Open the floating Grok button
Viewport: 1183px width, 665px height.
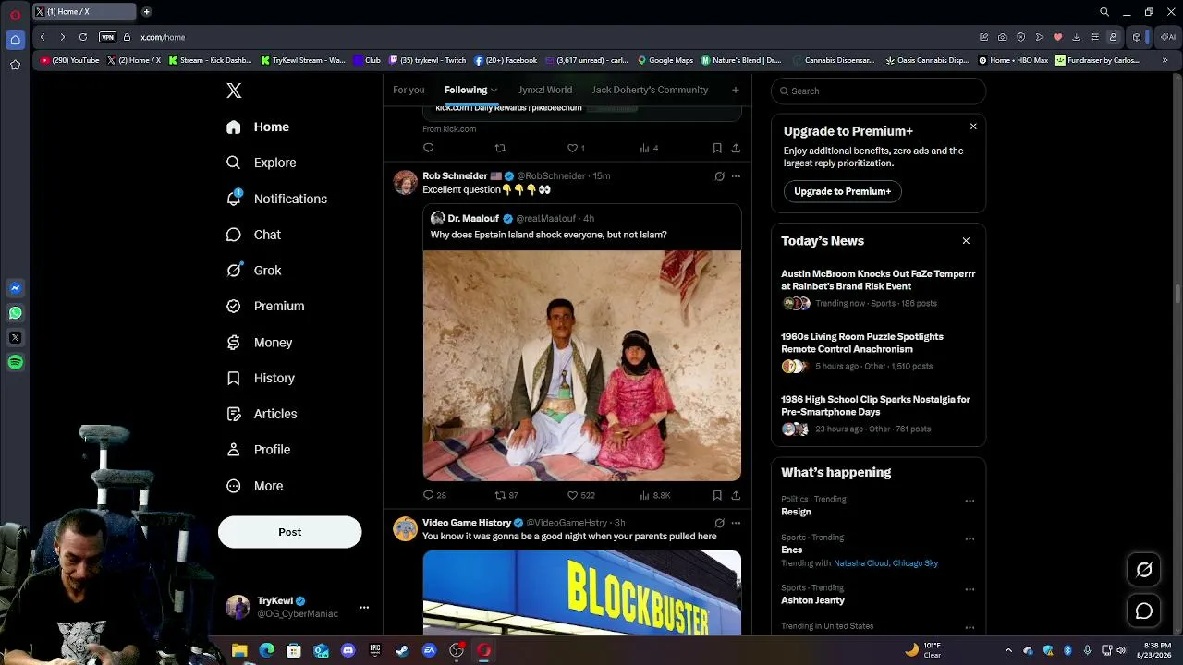pos(1144,570)
